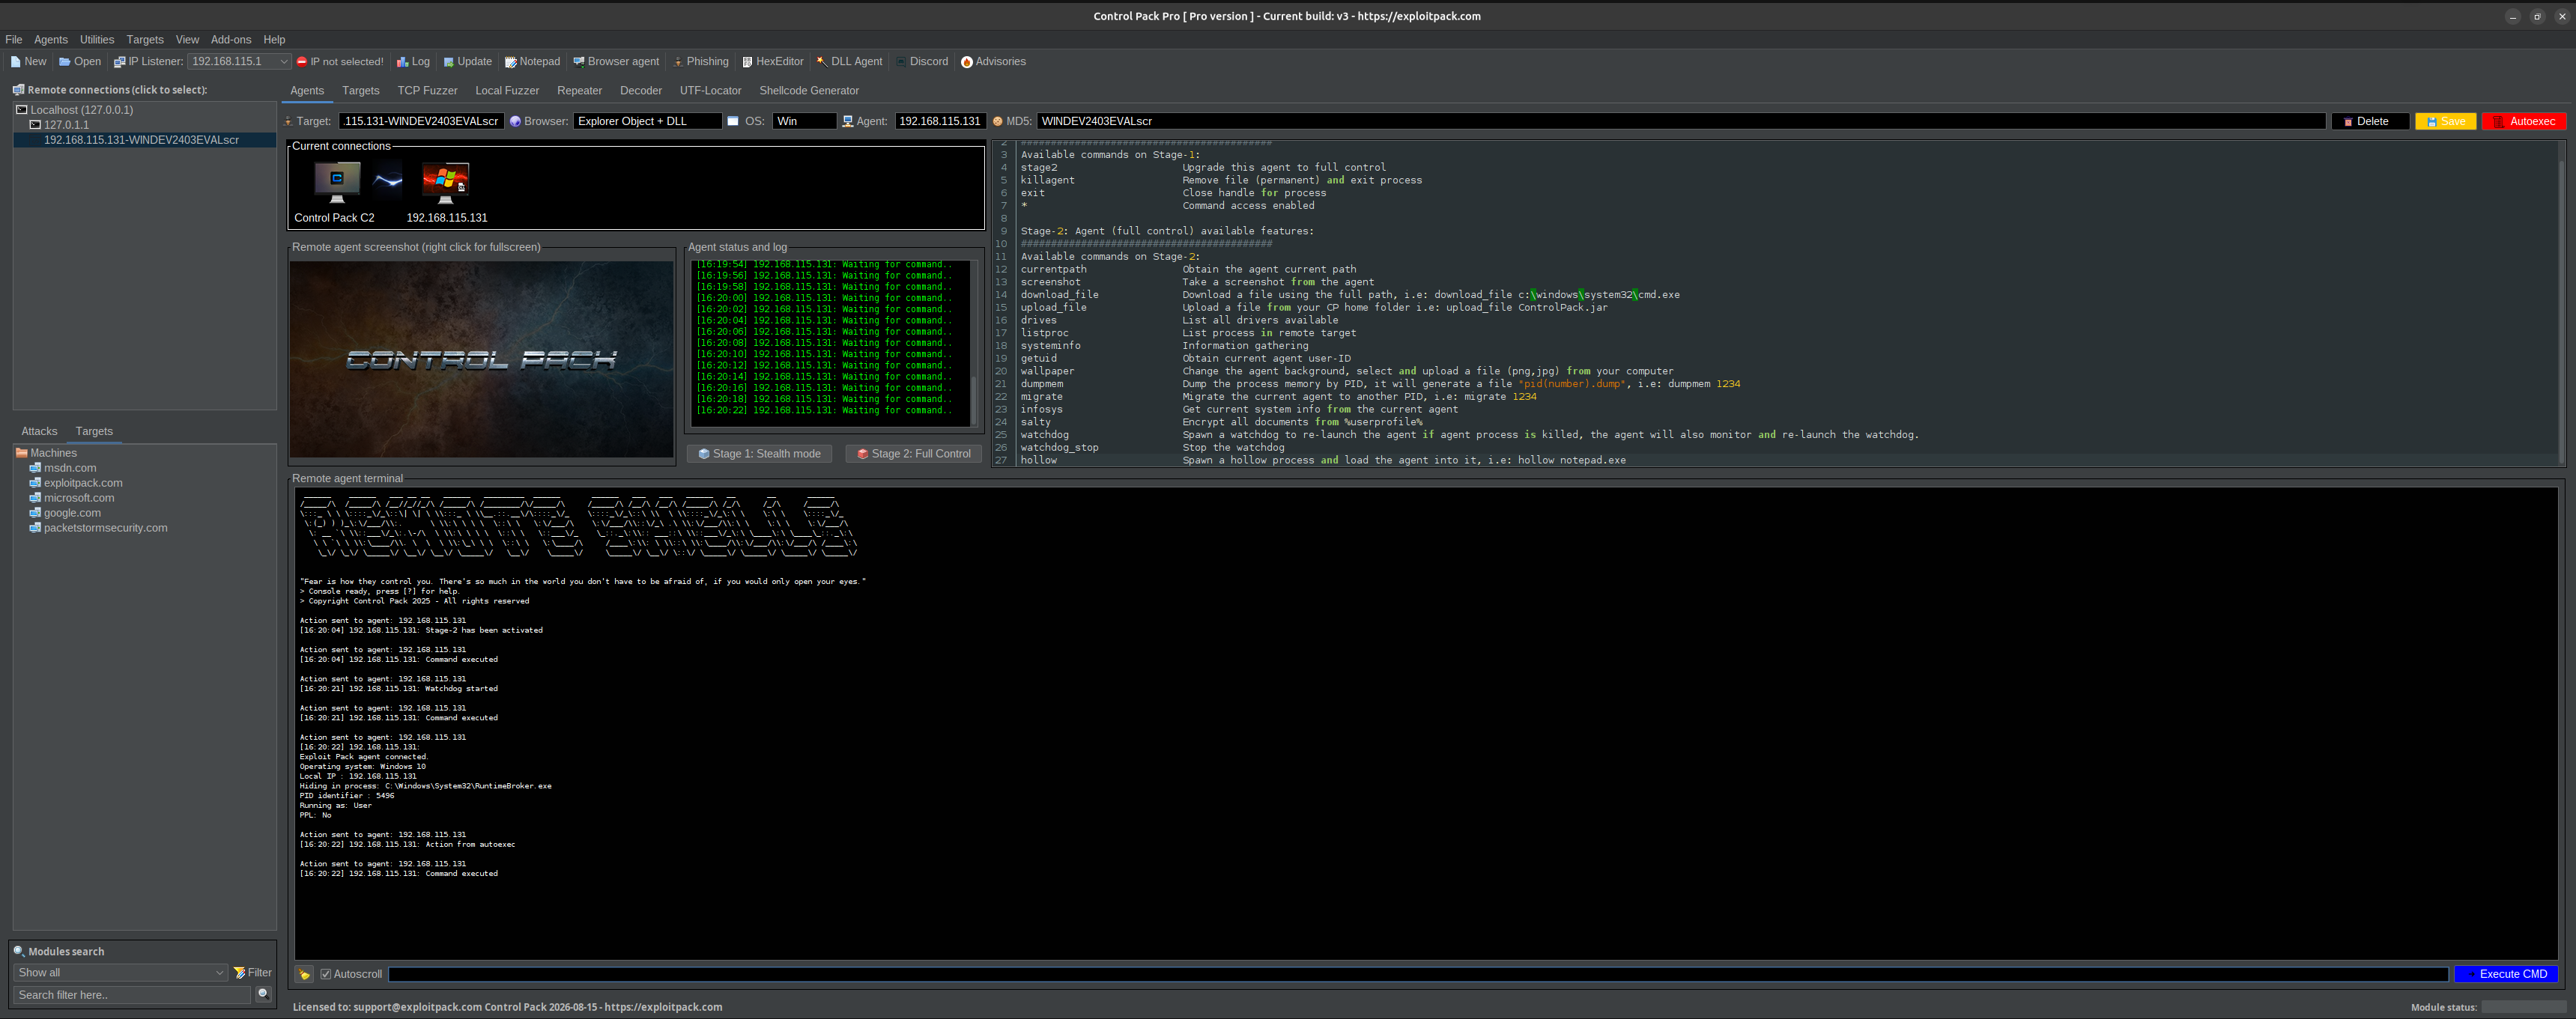
Task: Open Notepad from the toolbar
Action: tap(532, 62)
